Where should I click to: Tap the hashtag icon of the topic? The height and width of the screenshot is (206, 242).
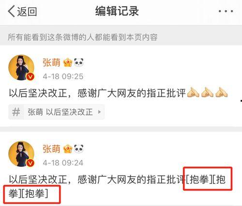(16, 112)
